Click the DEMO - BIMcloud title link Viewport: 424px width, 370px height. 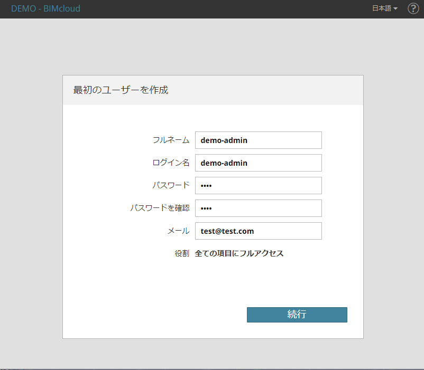pyautogui.click(x=45, y=8)
